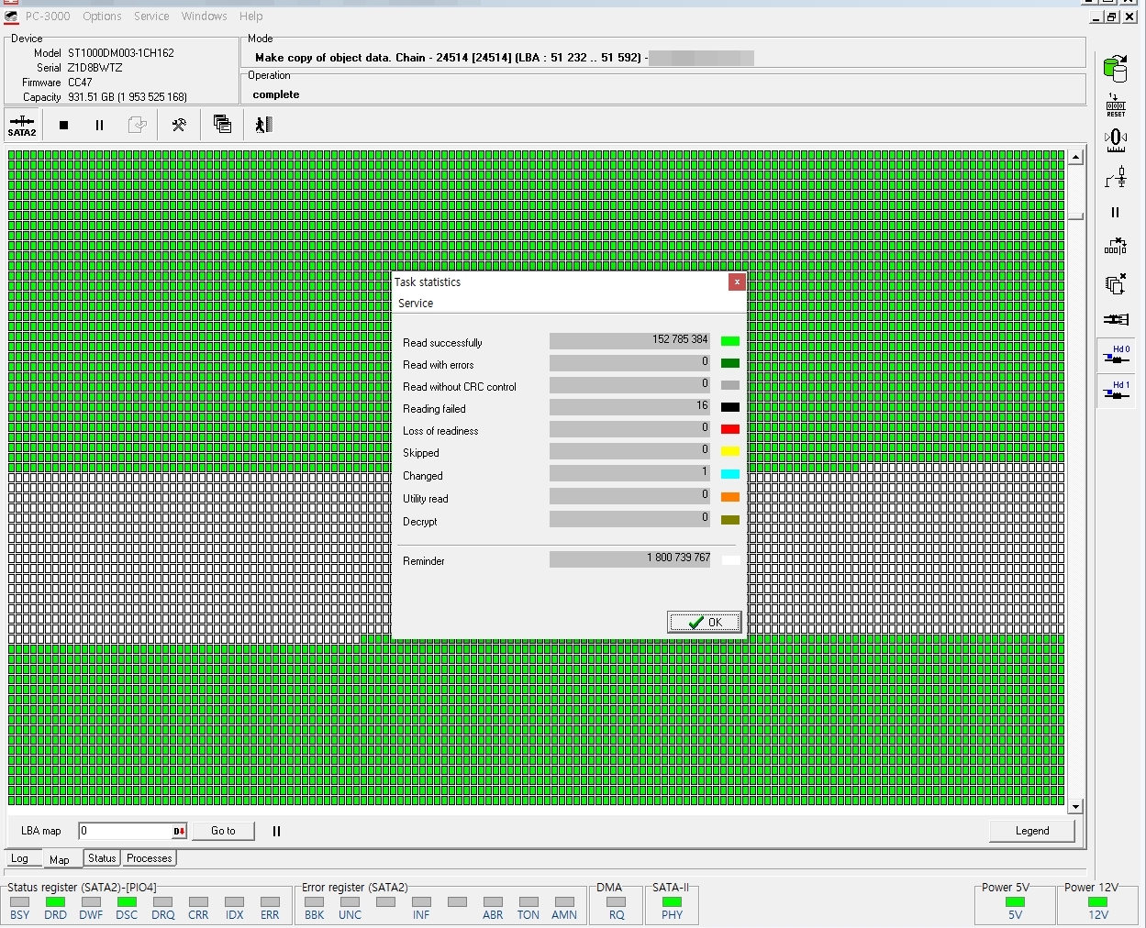Image resolution: width=1146 pixels, height=928 pixels.
Task: Click the cyan Changed swatch
Action: [730, 474]
